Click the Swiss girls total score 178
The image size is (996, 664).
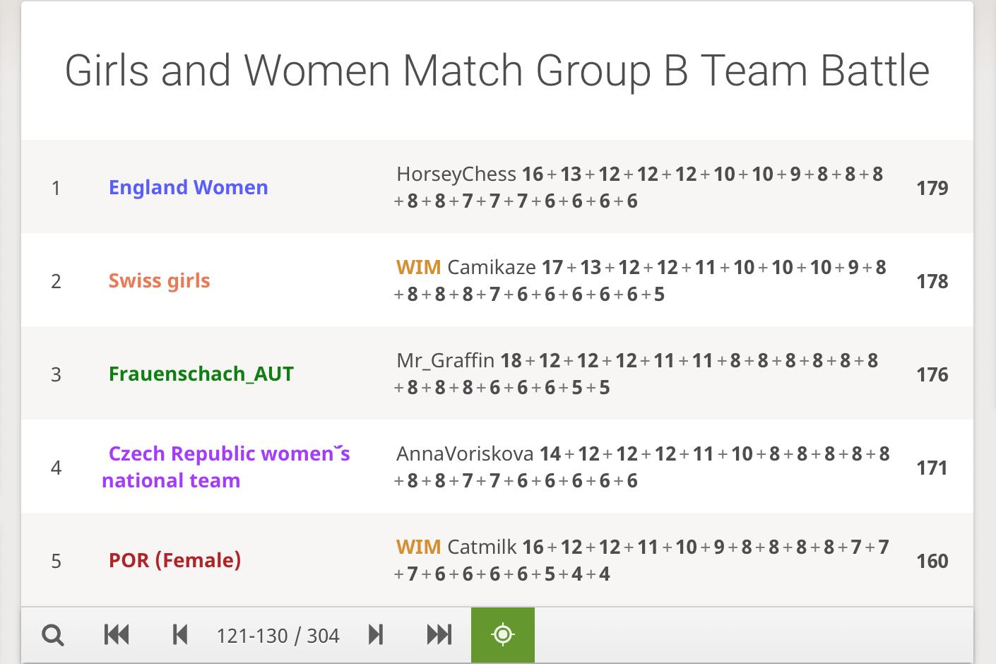(932, 281)
